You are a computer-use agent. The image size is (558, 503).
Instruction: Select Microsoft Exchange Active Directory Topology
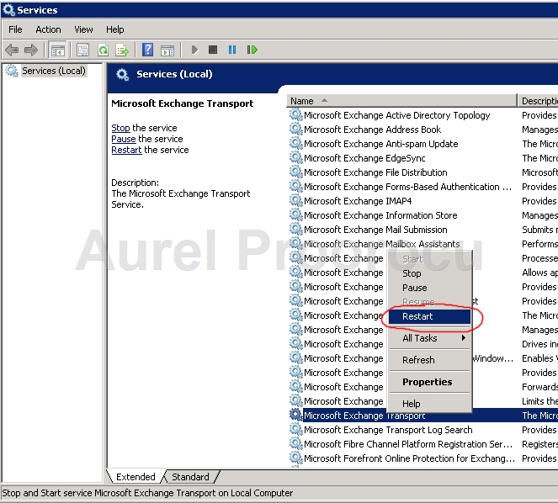pos(396,115)
